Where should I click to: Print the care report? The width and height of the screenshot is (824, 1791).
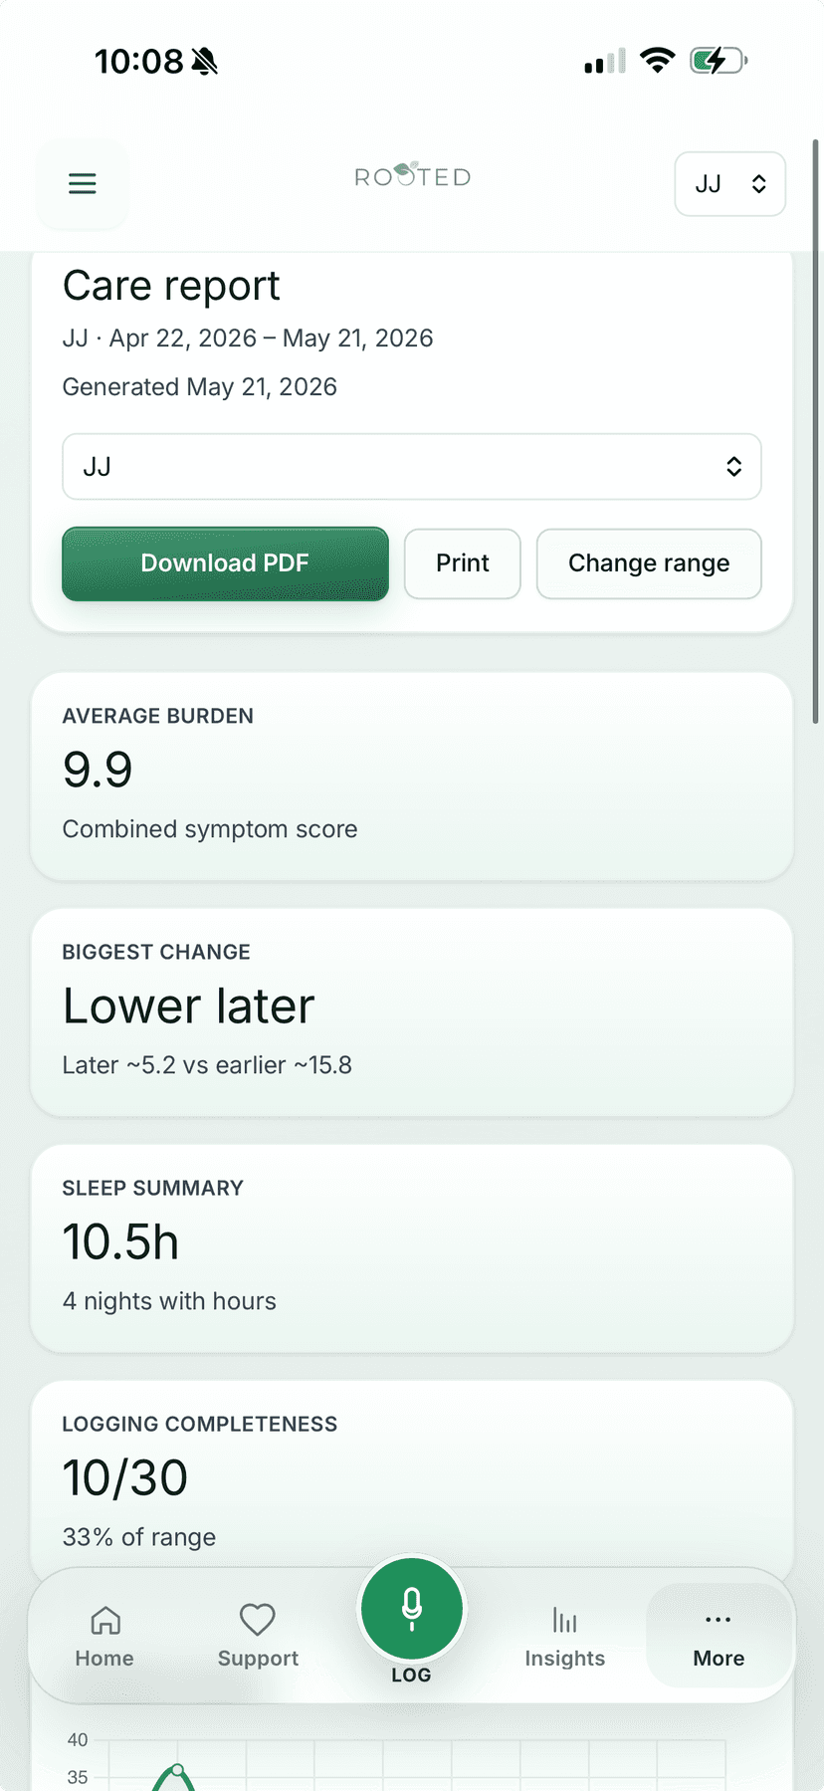point(463,563)
